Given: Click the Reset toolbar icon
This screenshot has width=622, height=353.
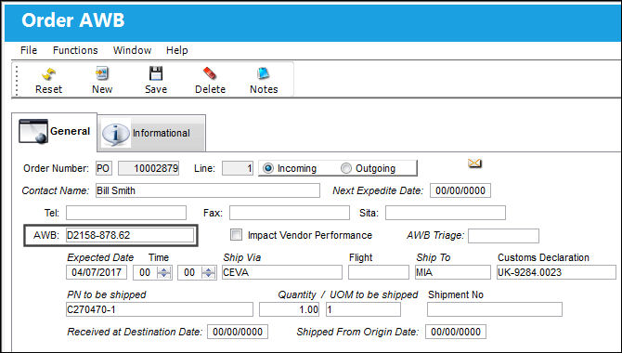Looking at the screenshot, I should (x=48, y=73).
